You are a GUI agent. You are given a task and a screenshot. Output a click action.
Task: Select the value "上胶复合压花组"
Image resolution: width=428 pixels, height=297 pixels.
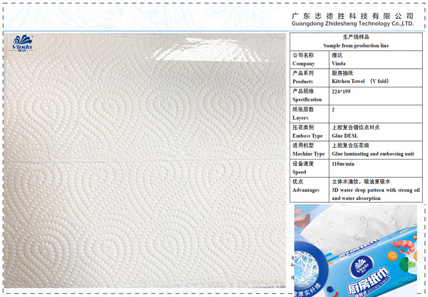(351, 145)
